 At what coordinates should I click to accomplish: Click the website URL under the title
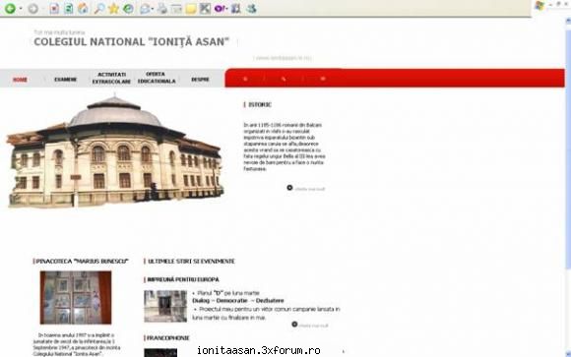click(283, 58)
